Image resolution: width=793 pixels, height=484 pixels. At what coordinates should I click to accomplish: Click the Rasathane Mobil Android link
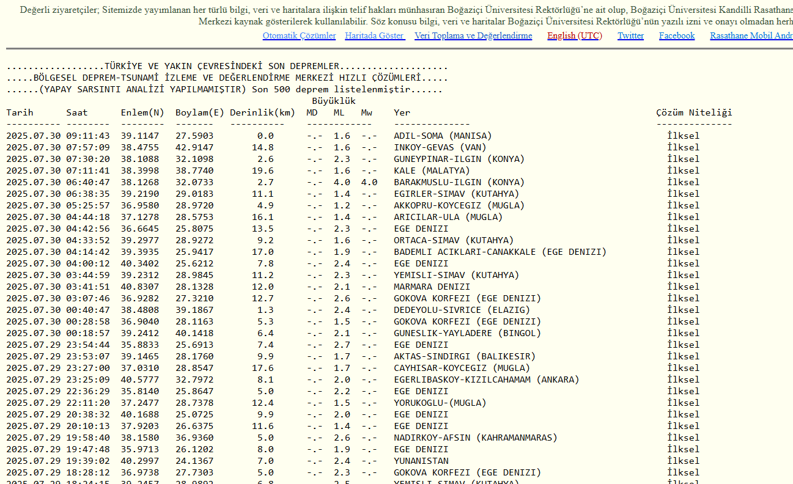(x=751, y=35)
